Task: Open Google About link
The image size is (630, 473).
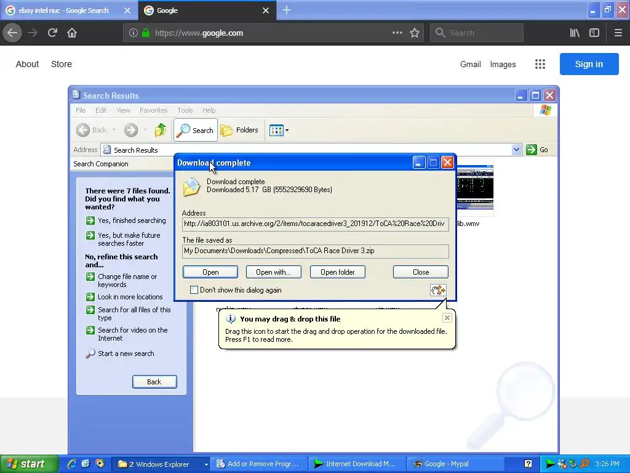Action: (x=27, y=64)
